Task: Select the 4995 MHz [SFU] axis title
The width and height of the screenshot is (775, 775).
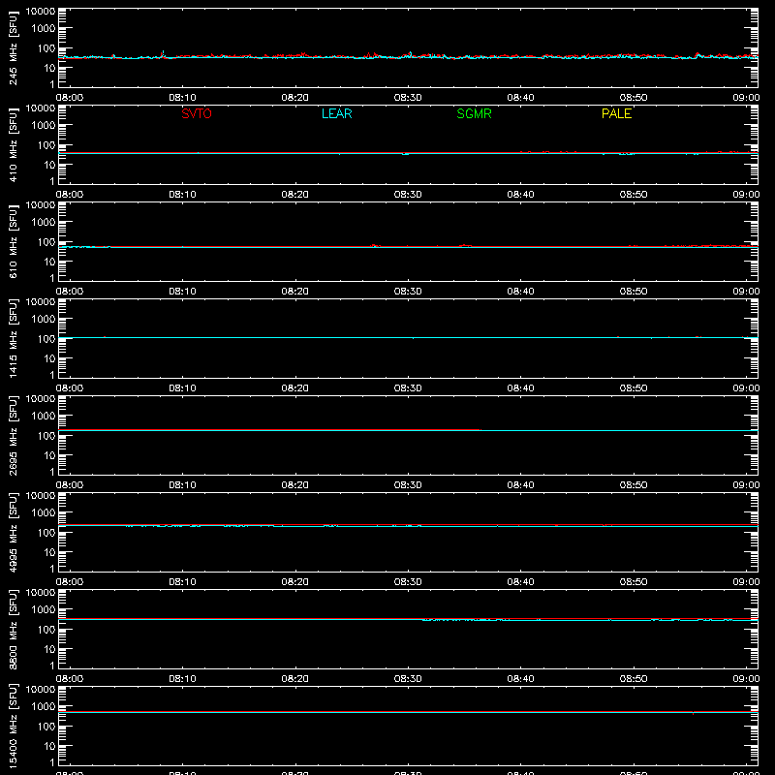Action: coord(13,532)
